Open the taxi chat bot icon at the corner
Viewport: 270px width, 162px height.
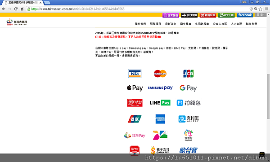[262, 155]
